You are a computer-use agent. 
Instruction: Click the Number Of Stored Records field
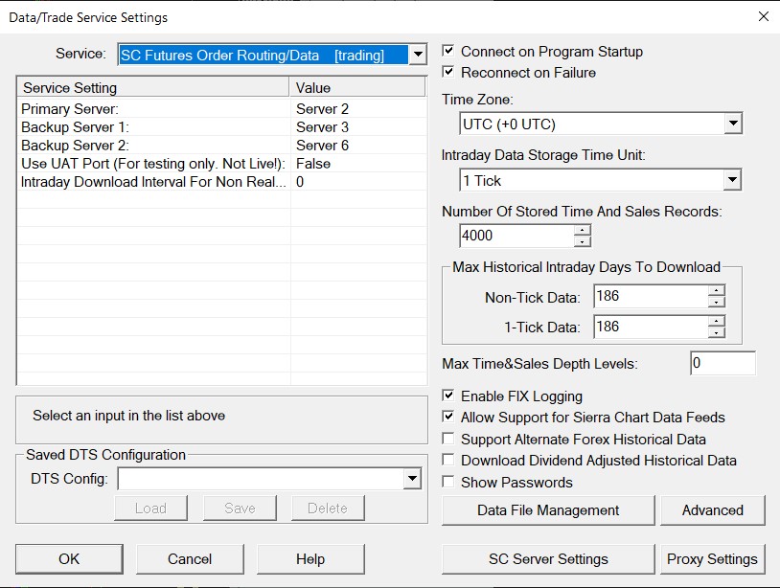click(516, 236)
